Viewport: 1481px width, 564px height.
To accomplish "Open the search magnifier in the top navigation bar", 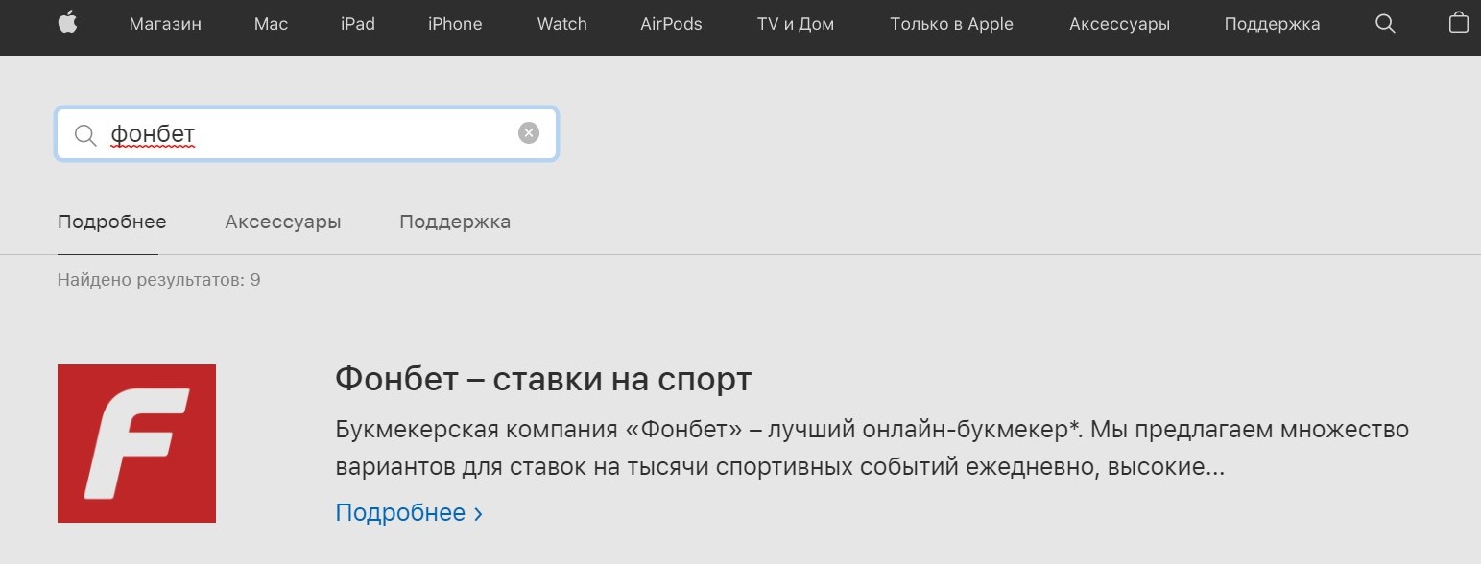I will coord(1385,24).
